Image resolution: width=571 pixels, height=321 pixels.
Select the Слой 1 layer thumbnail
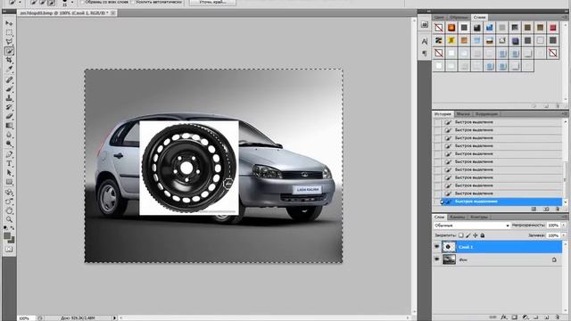pos(449,247)
